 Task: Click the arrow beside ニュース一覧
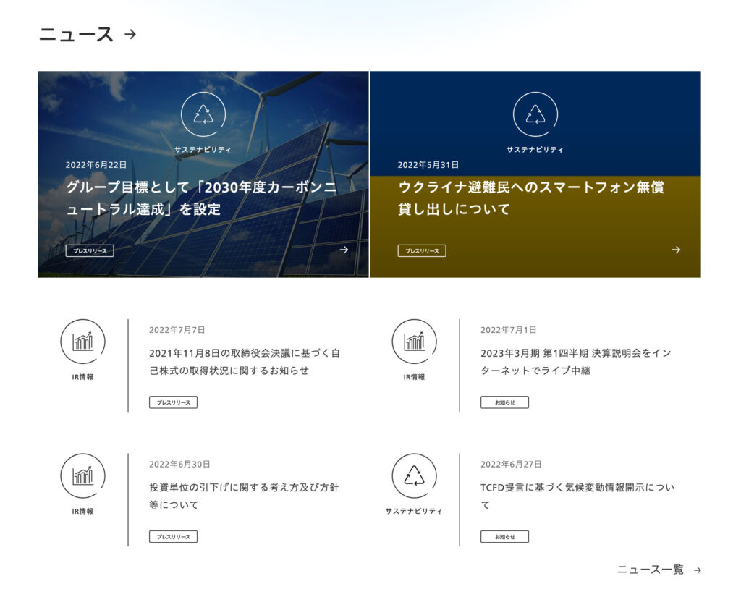pyautogui.click(x=698, y=570)
